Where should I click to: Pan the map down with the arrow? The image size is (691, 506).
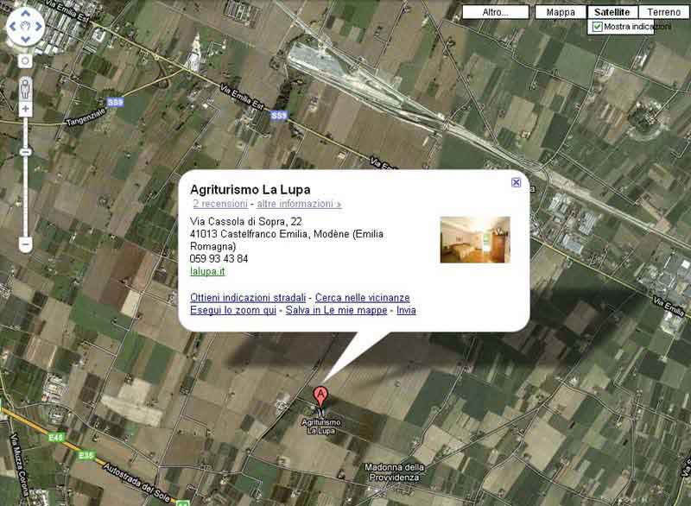click(x=26, y=39)
